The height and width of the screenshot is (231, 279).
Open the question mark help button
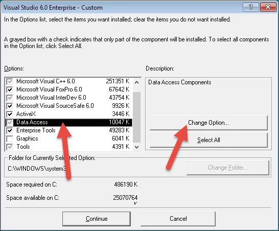pyautogui.click(x=251, y=7)
